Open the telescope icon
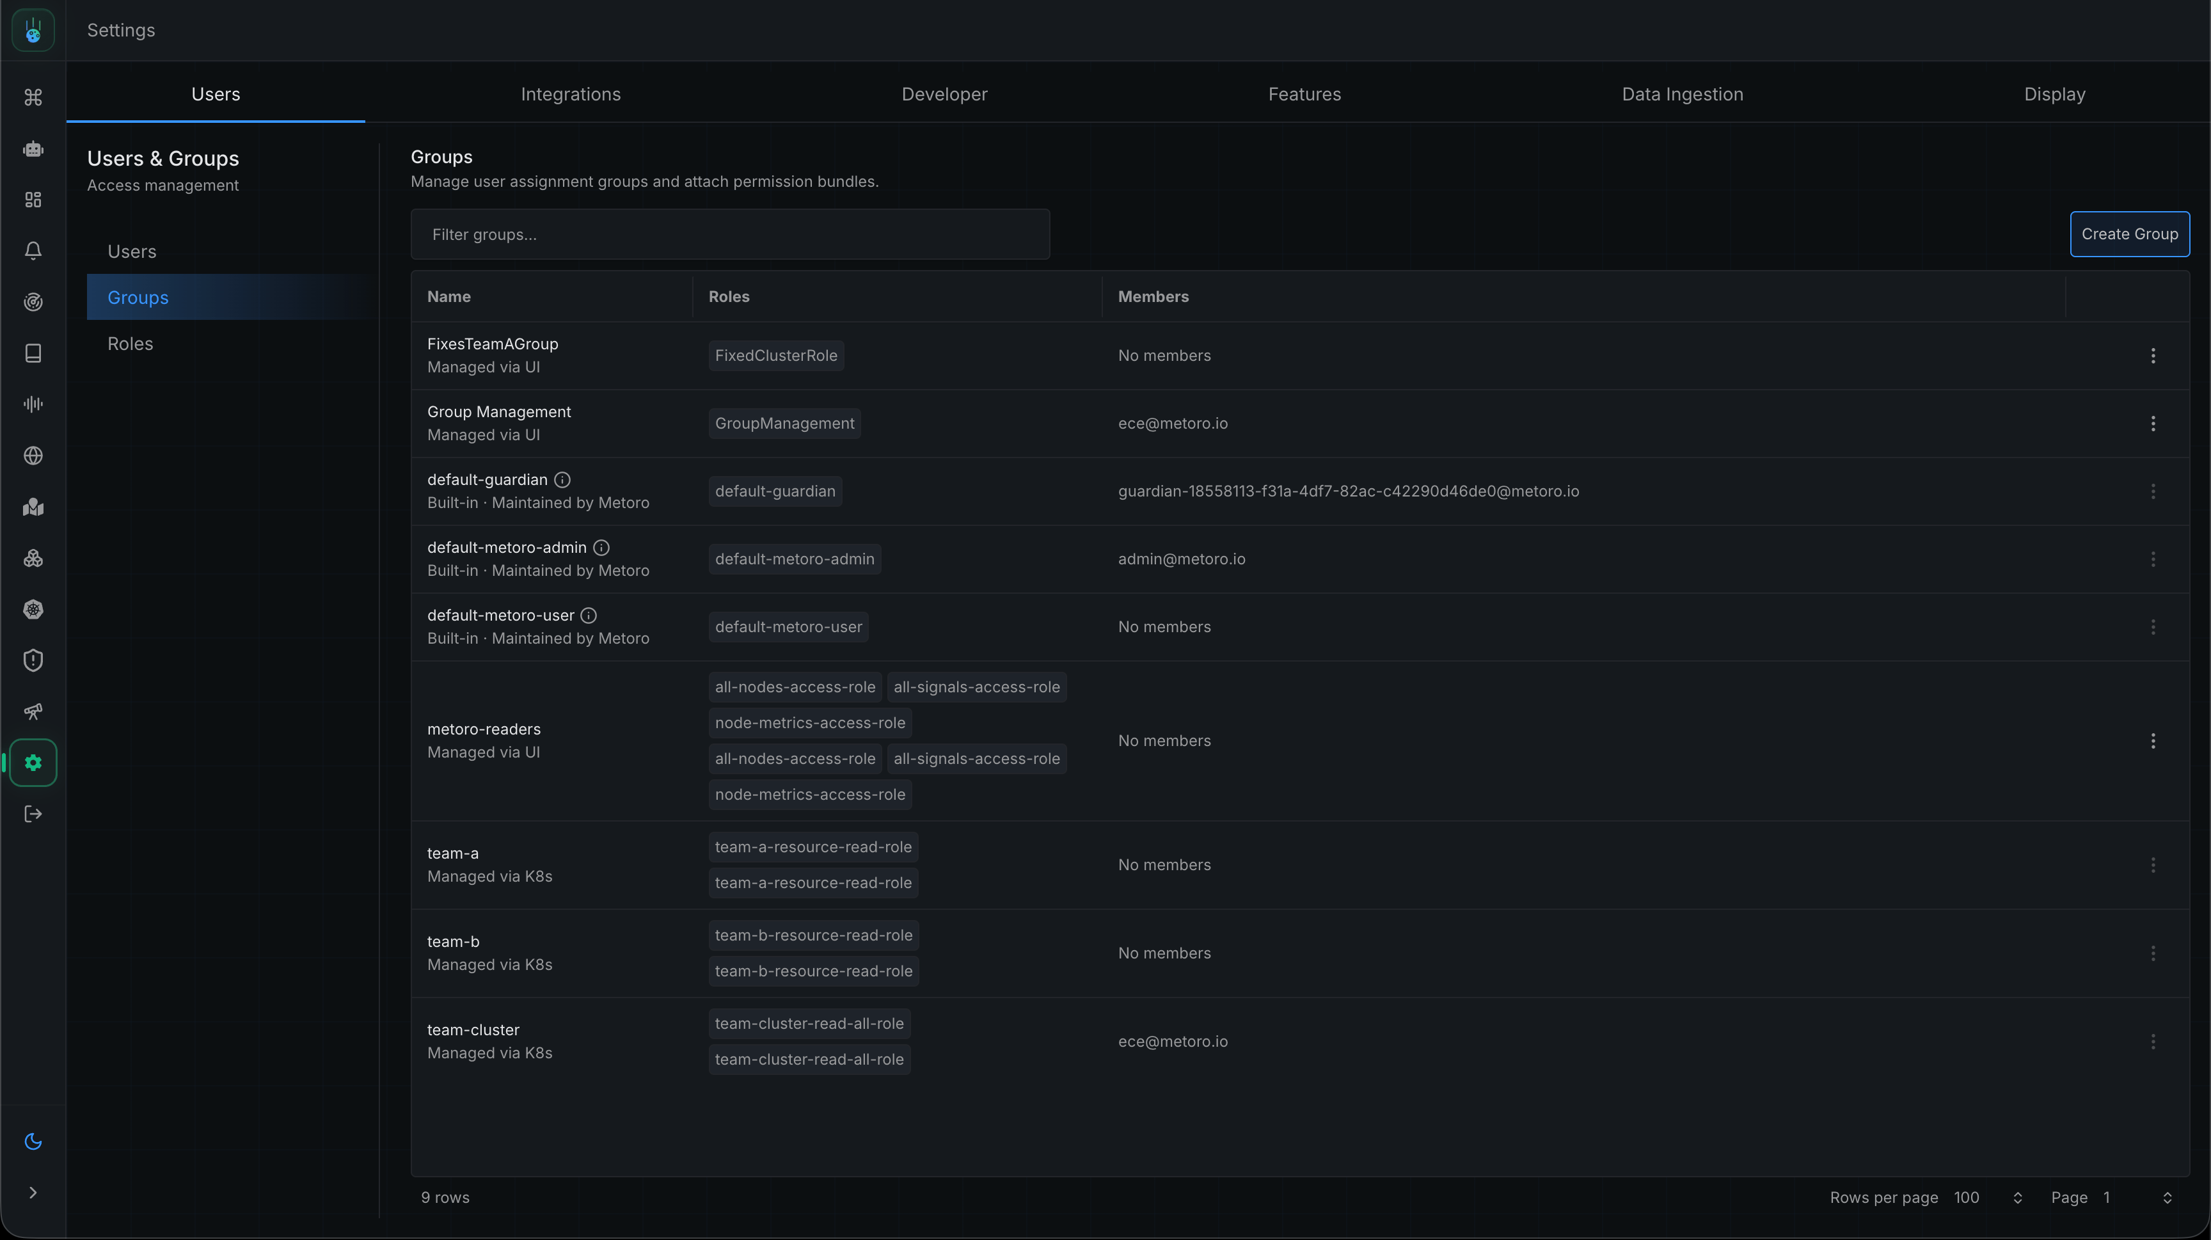The height and width of the screenshot is (1240, 2211). (x=33, y=711)
